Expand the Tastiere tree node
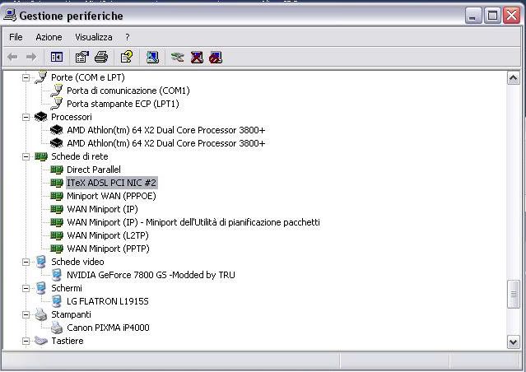The width and height of the screenshot is (526, 372). point(26,341)
